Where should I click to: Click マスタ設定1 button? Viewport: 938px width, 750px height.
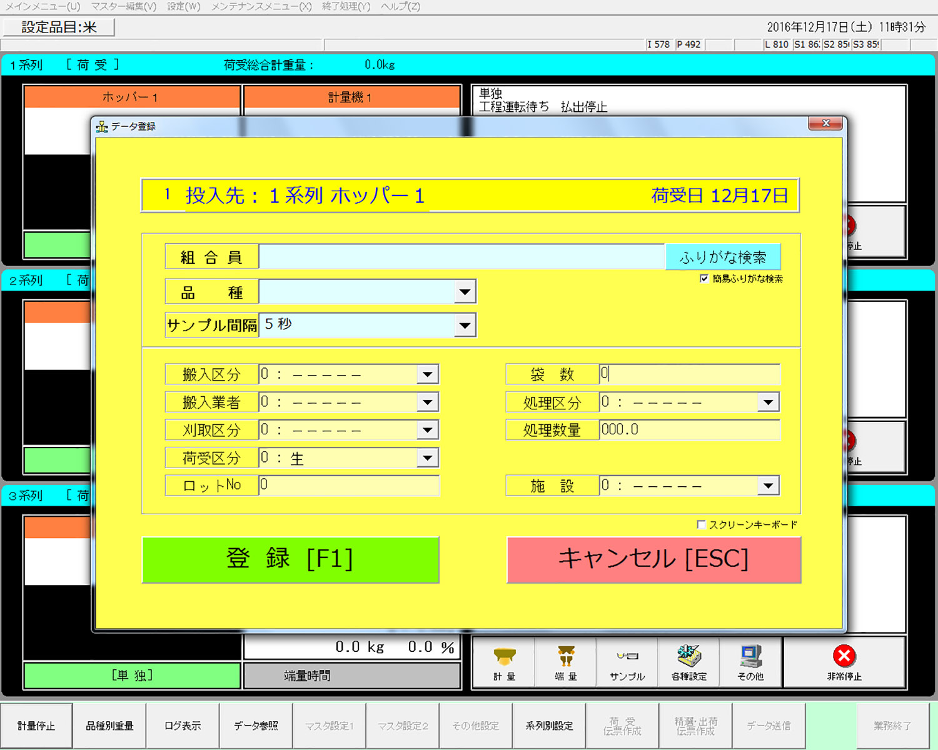(330, 726)
